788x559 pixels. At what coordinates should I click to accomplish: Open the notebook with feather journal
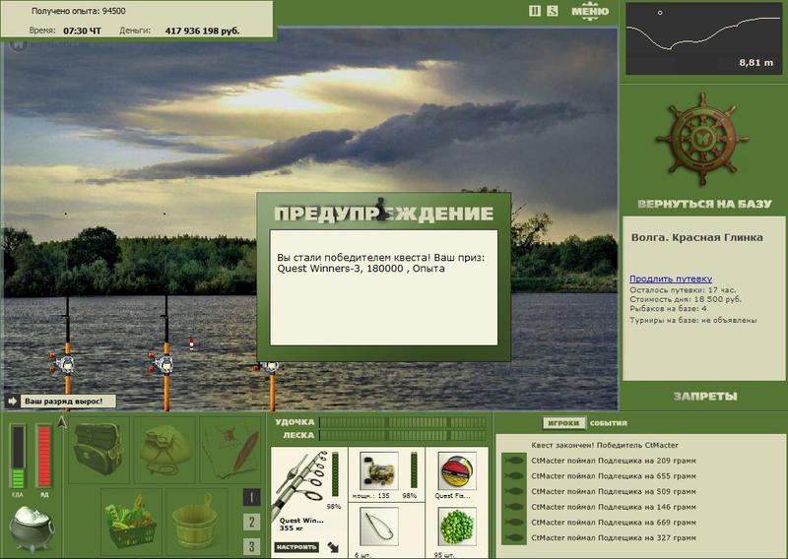[x=231, y=449]
